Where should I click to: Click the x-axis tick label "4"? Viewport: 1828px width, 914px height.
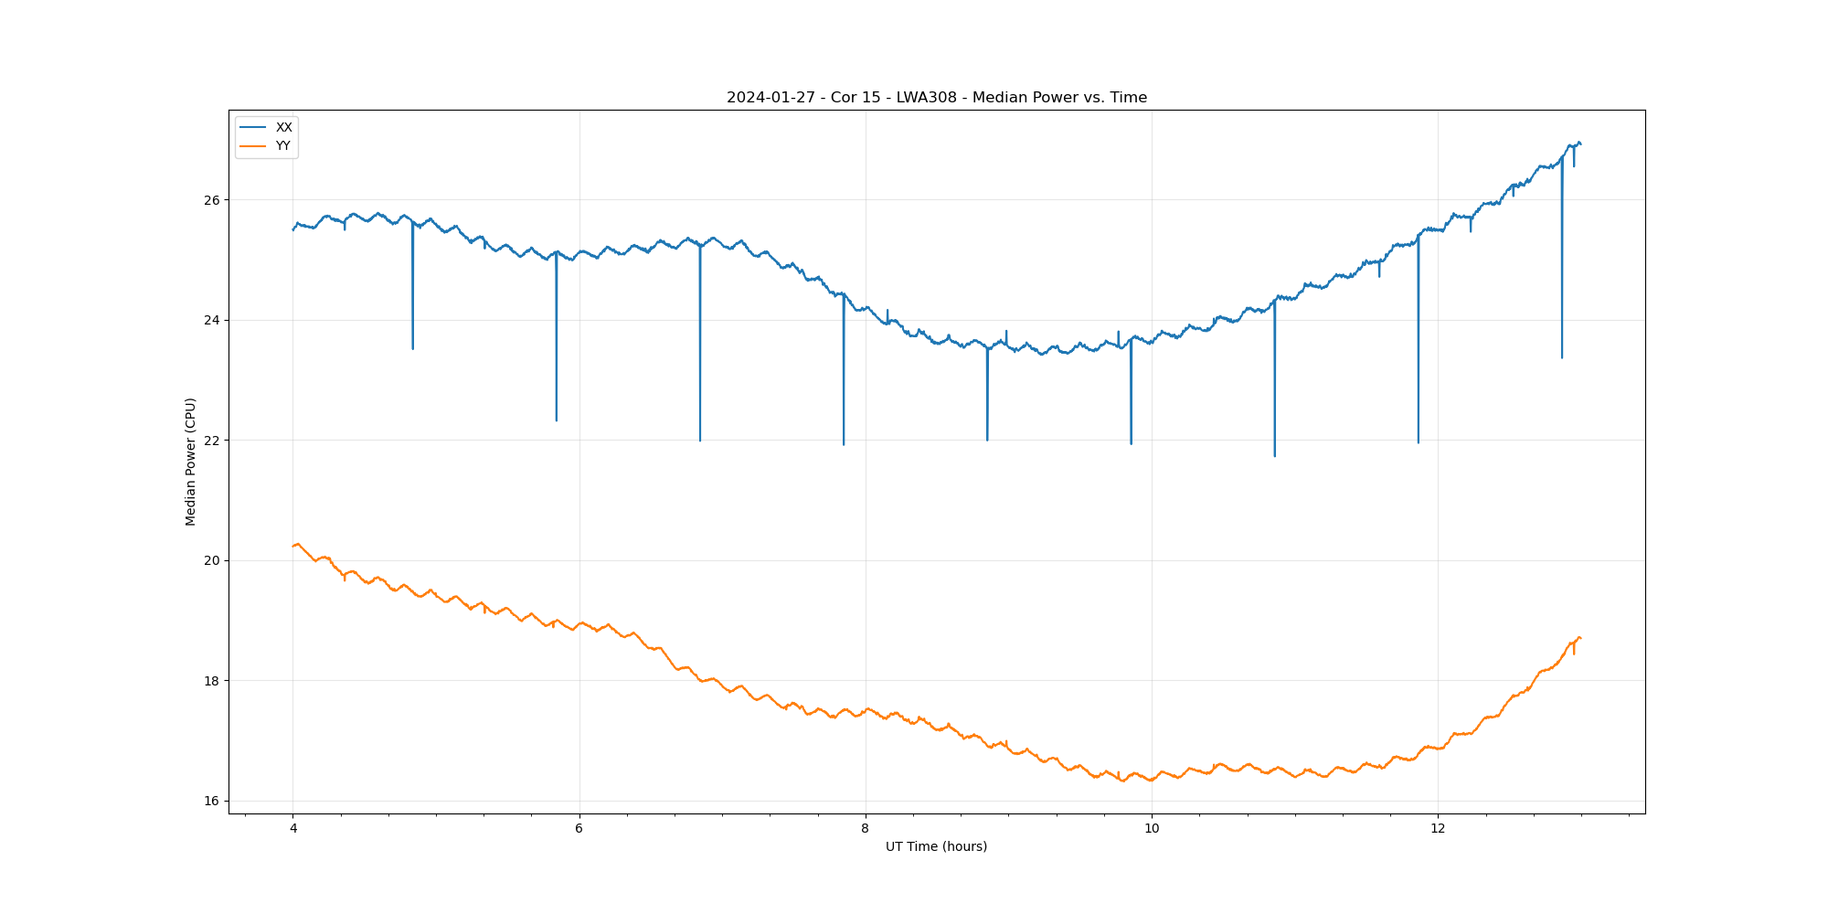(292, 829)
